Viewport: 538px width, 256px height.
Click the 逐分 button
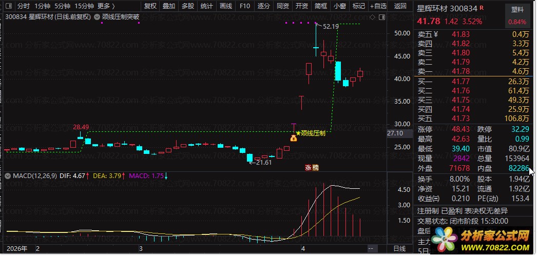[263, 6]
